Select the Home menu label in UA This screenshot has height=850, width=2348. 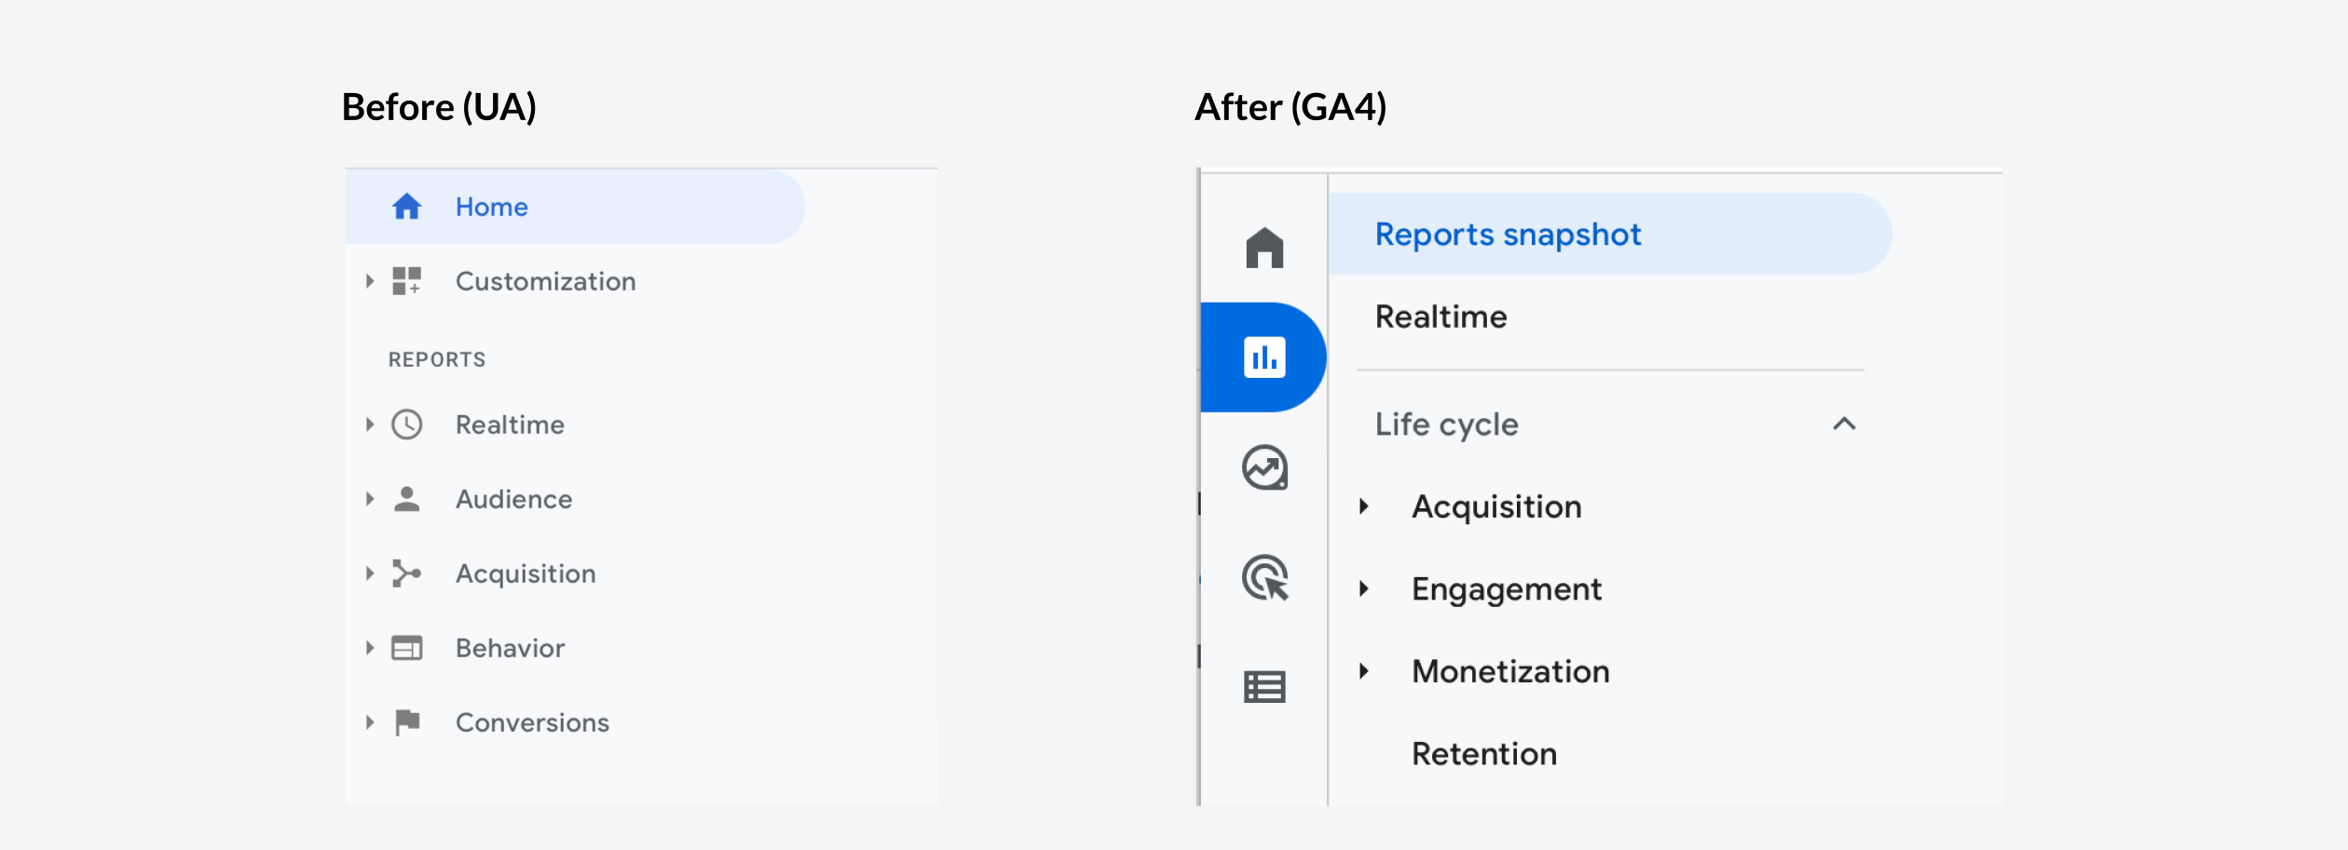tap(491, 207)
